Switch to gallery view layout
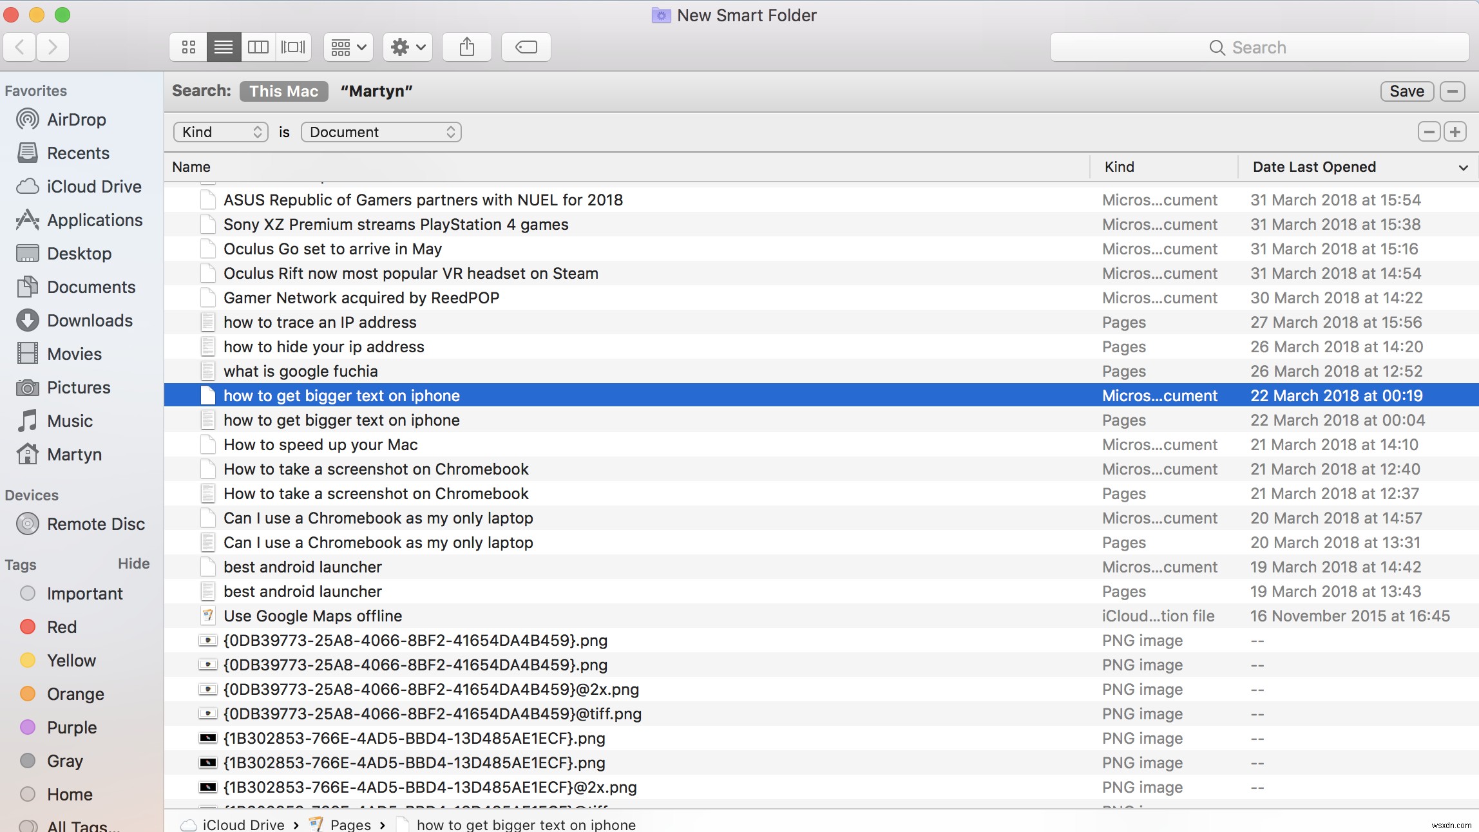This screenshot has width=1479, height=832. coord(292,47)
